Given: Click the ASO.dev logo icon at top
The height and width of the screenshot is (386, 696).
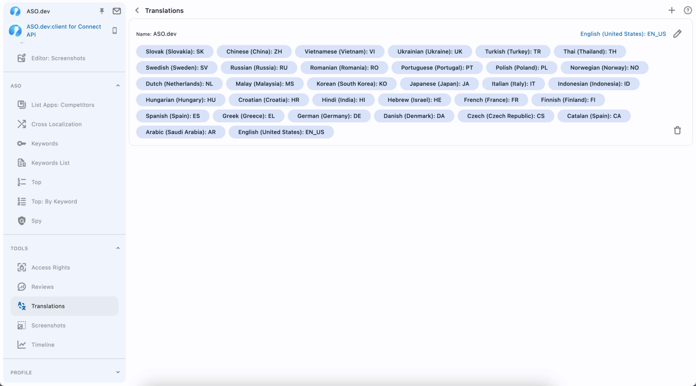Looking at the screenshot, I should (x=15, y=11).
